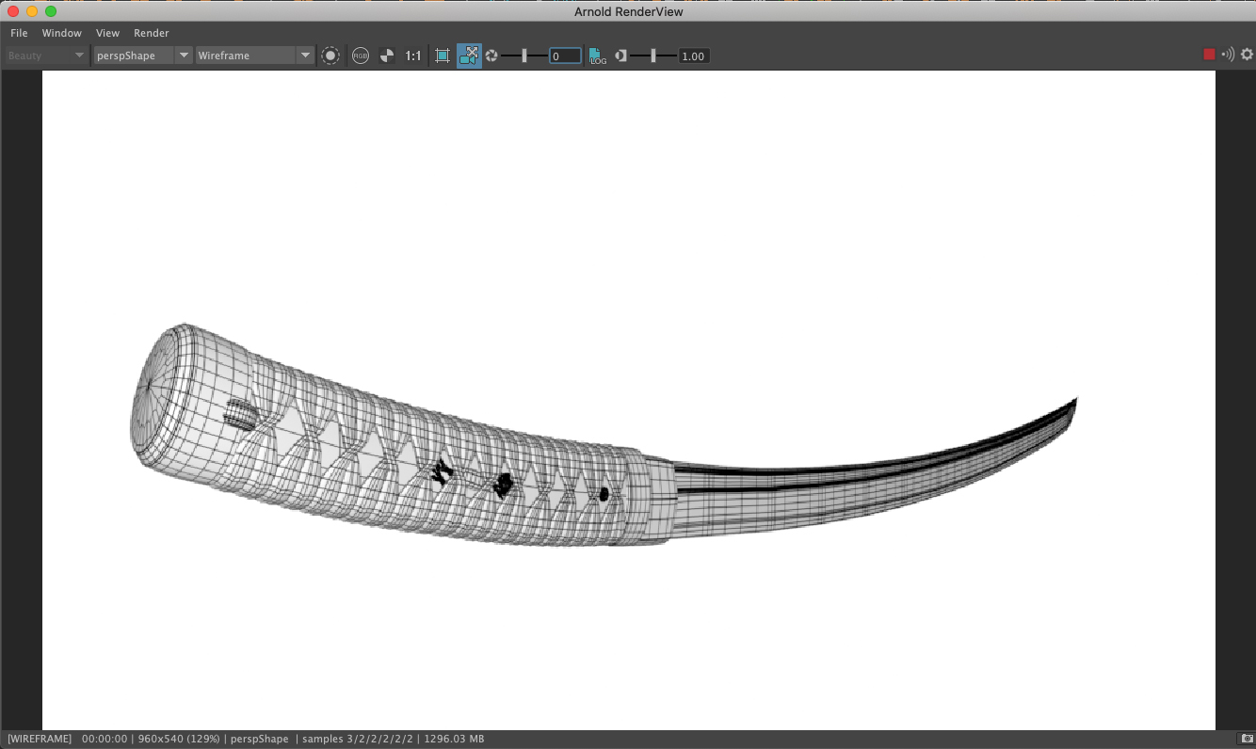Stop the render with red square button
The width and height of the screenshot is (1256, 749).
(x=1208, y=54)
